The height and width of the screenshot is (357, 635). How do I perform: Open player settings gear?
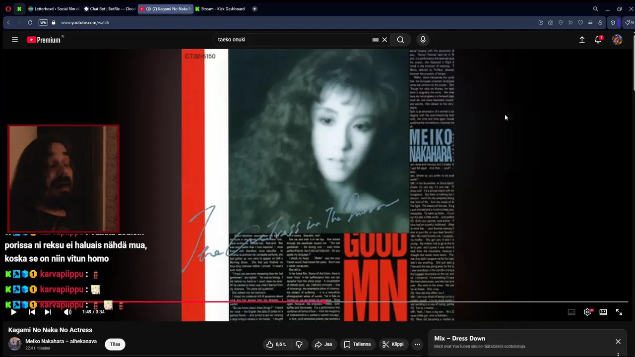587,312
